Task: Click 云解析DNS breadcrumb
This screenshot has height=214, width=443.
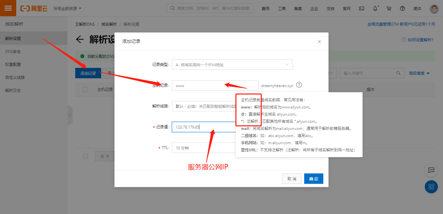Action: tap(85, 24)
